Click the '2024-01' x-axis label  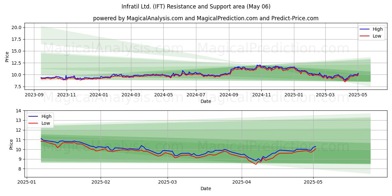coord(99,95)
